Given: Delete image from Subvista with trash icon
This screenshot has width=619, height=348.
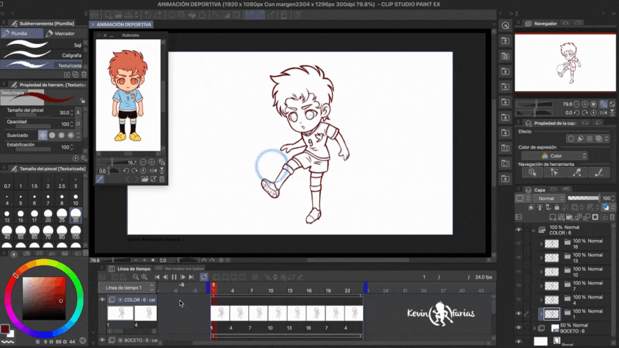Looking at the screenshot, I should [162, 180].
